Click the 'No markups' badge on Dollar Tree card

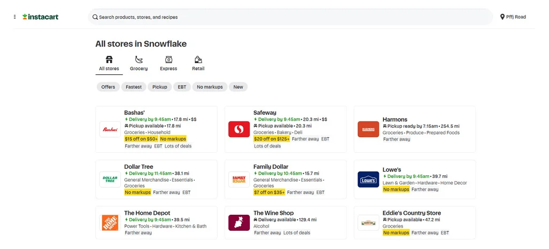[138, 192]
